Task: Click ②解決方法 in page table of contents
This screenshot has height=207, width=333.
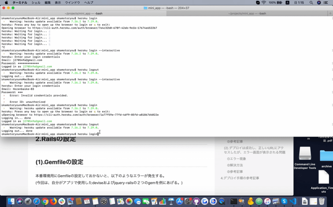Action: tap(235, 165)
